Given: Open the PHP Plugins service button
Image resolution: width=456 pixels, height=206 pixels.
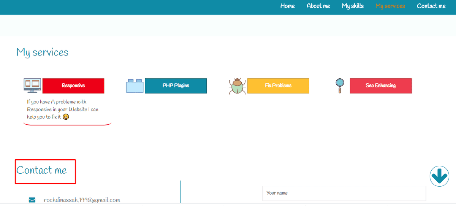Looking at the screenshot, I should click(x=176, y=86).
